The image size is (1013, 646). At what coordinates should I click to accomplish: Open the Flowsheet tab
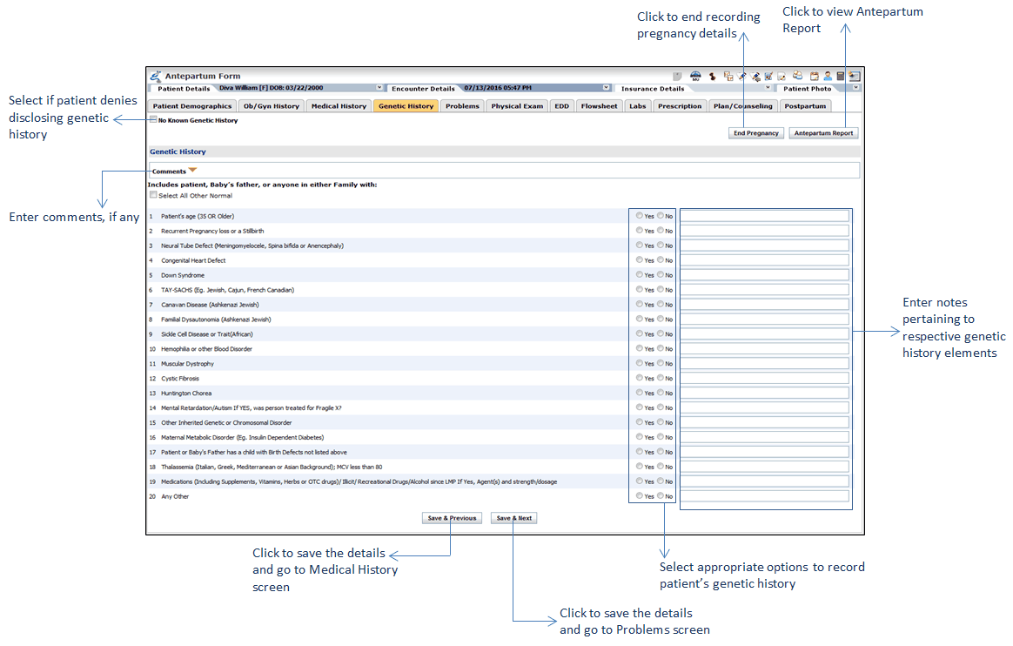599,106
